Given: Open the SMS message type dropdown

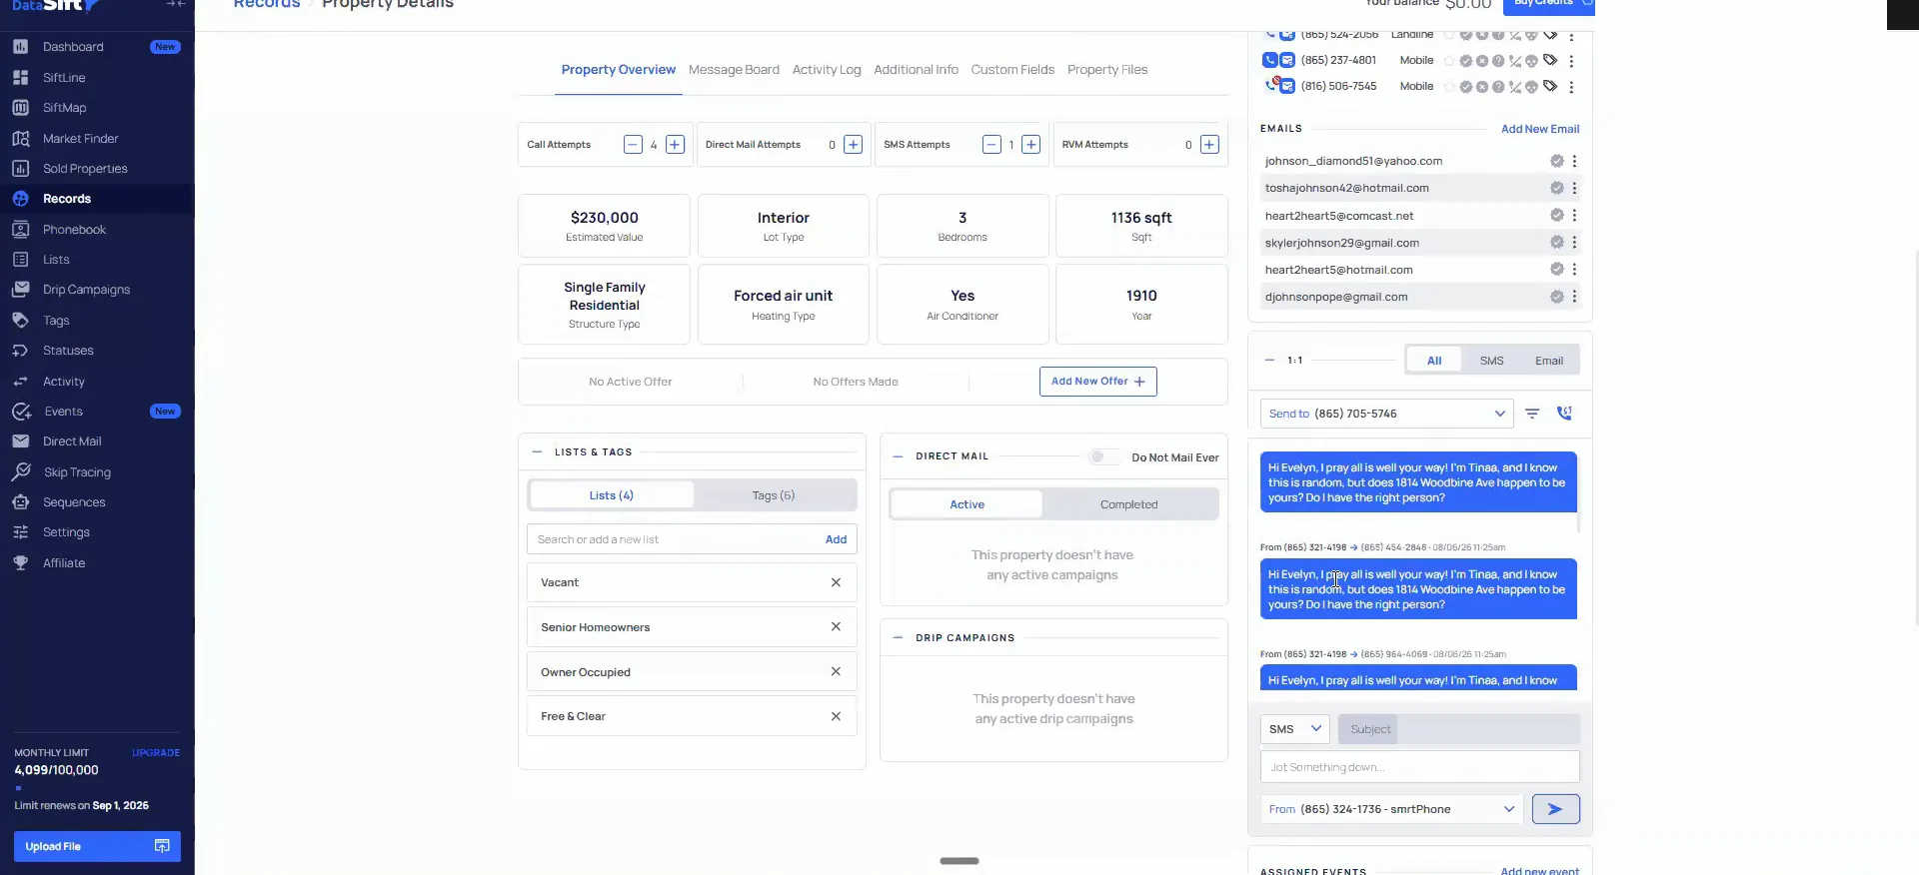Looking at the screenshot, I should coord(1295,729).
